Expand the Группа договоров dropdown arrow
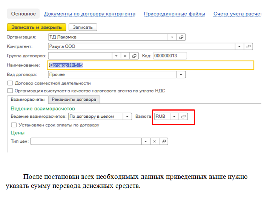This screenshot has height=200, width=264. tap(116, 56)
